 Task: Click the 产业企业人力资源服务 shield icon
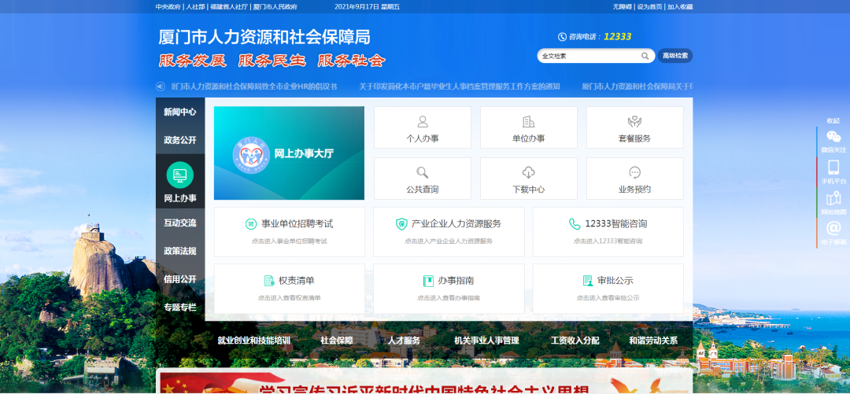point(401,224)
